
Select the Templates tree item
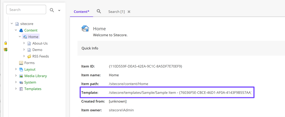pyautogui.click(x=33, y=89)
